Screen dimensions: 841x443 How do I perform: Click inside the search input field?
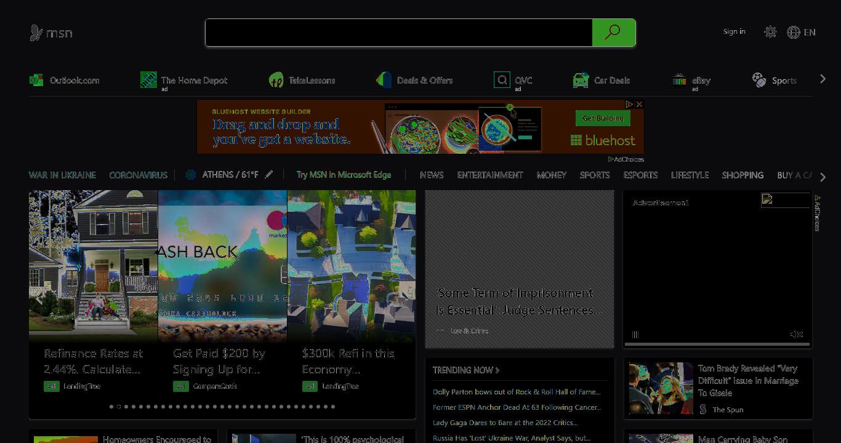click(x=399, y=33)
